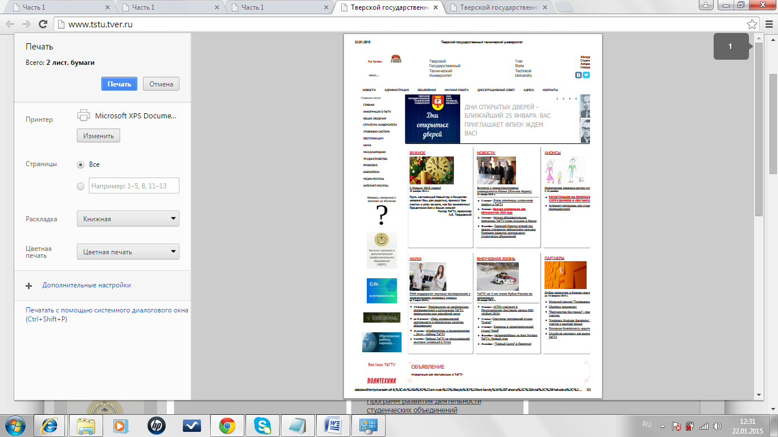
Task: Select the Все pages radio button
Action: 81,164
